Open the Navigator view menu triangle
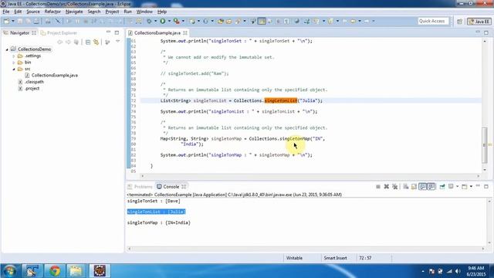The height and width of the screenshot is (278, 494). pos(117,41)
